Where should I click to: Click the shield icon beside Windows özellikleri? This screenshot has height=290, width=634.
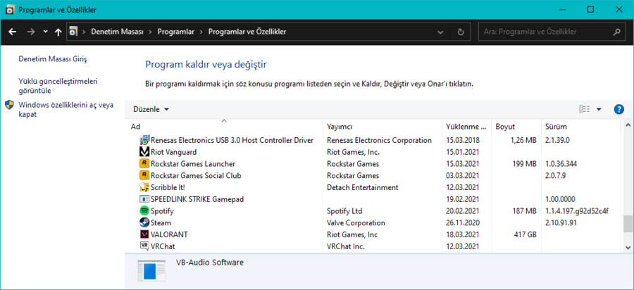tap(10, 106)
